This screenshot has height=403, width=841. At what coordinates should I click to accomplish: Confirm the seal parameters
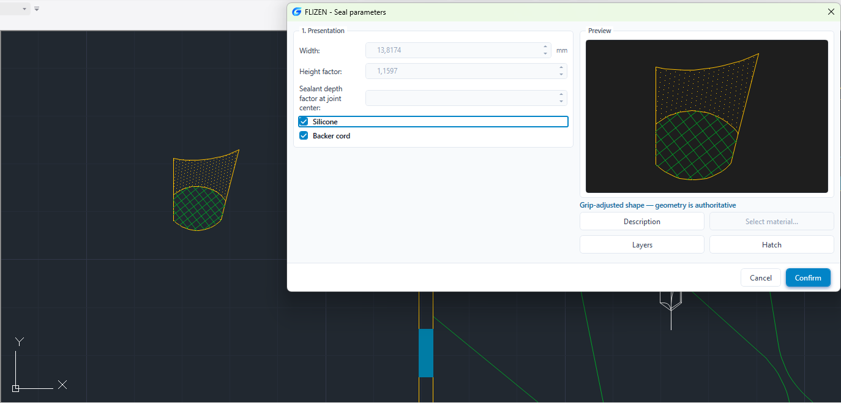coord(808,278)
